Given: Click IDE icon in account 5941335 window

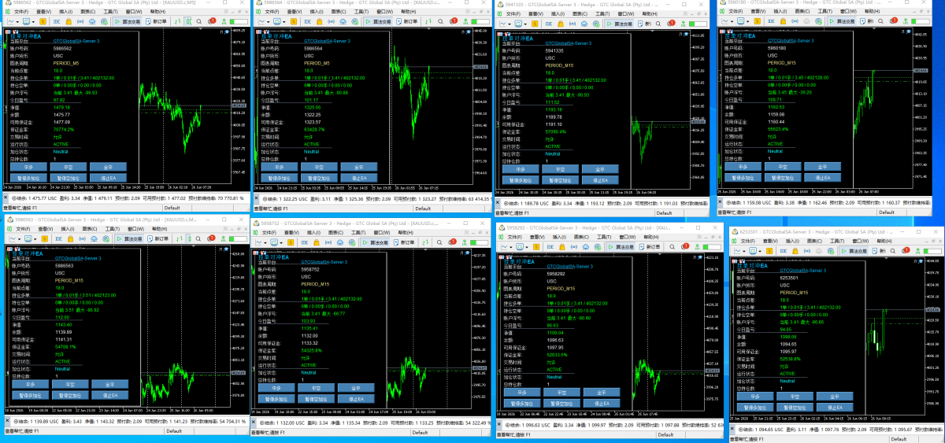Looking at the screenshot, I should click(549, 24).
